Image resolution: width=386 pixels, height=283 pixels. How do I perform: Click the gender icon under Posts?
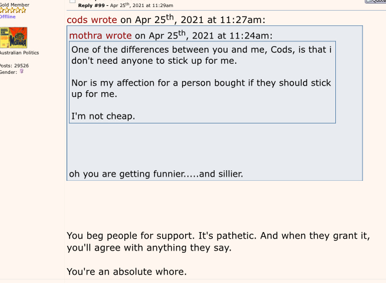(22, 71)
